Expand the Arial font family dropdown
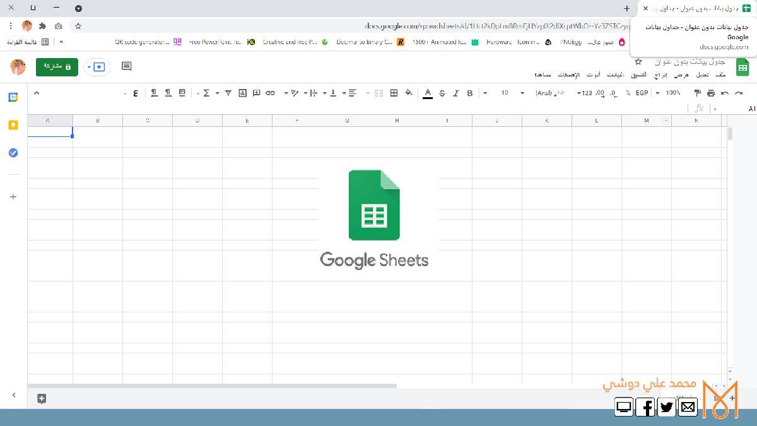757x426 pixels. tap(548, 93)
